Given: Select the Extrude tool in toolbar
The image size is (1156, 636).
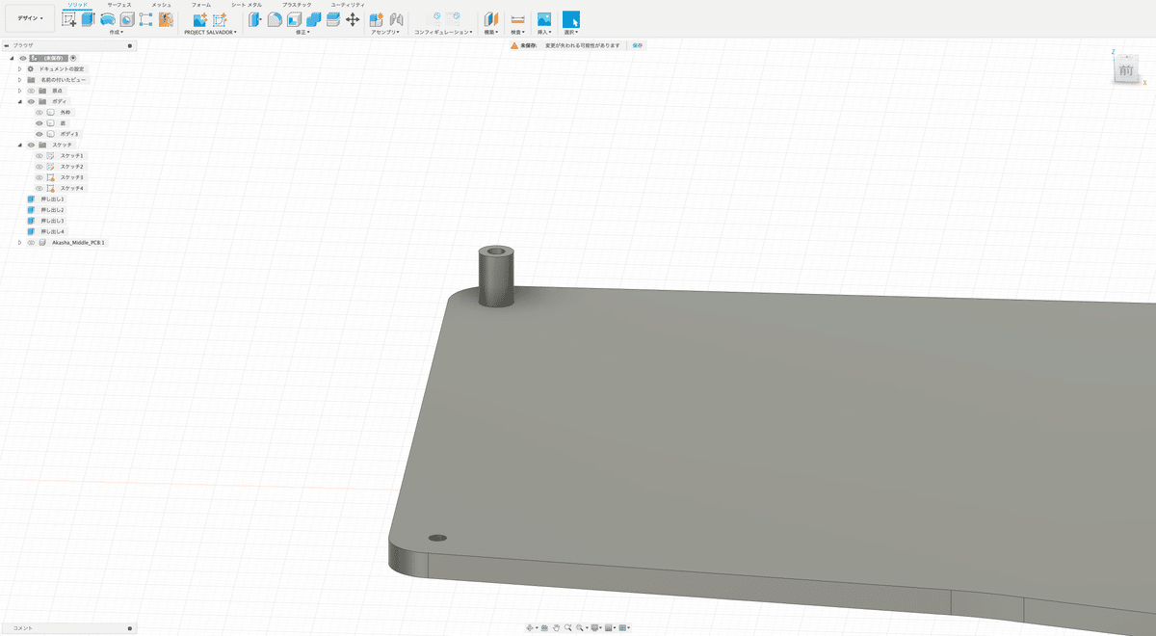Looking at the screenshot, I should [x=88, y=19].
